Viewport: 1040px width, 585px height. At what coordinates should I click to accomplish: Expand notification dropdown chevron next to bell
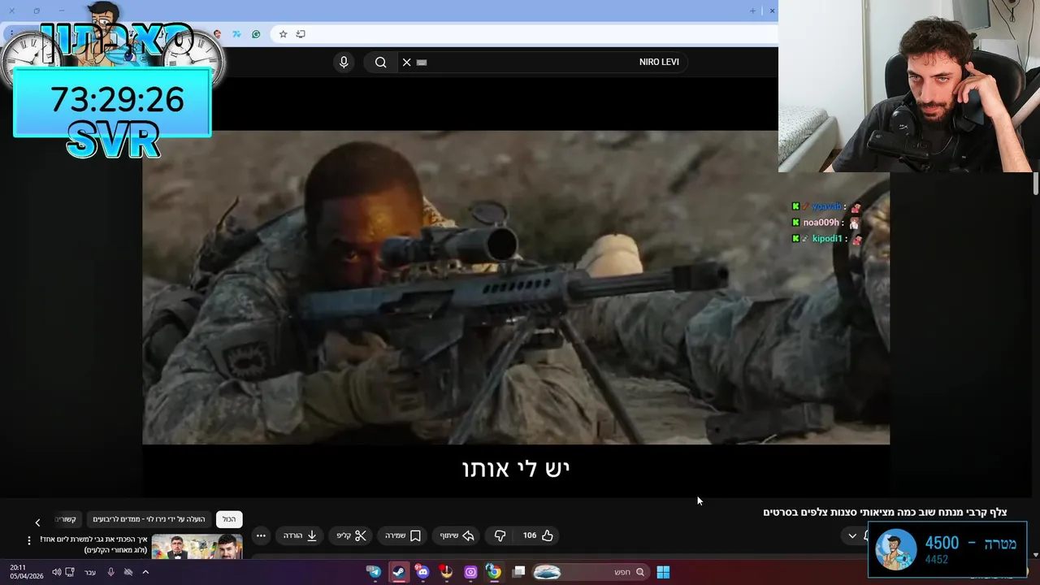tap(851, 535)
